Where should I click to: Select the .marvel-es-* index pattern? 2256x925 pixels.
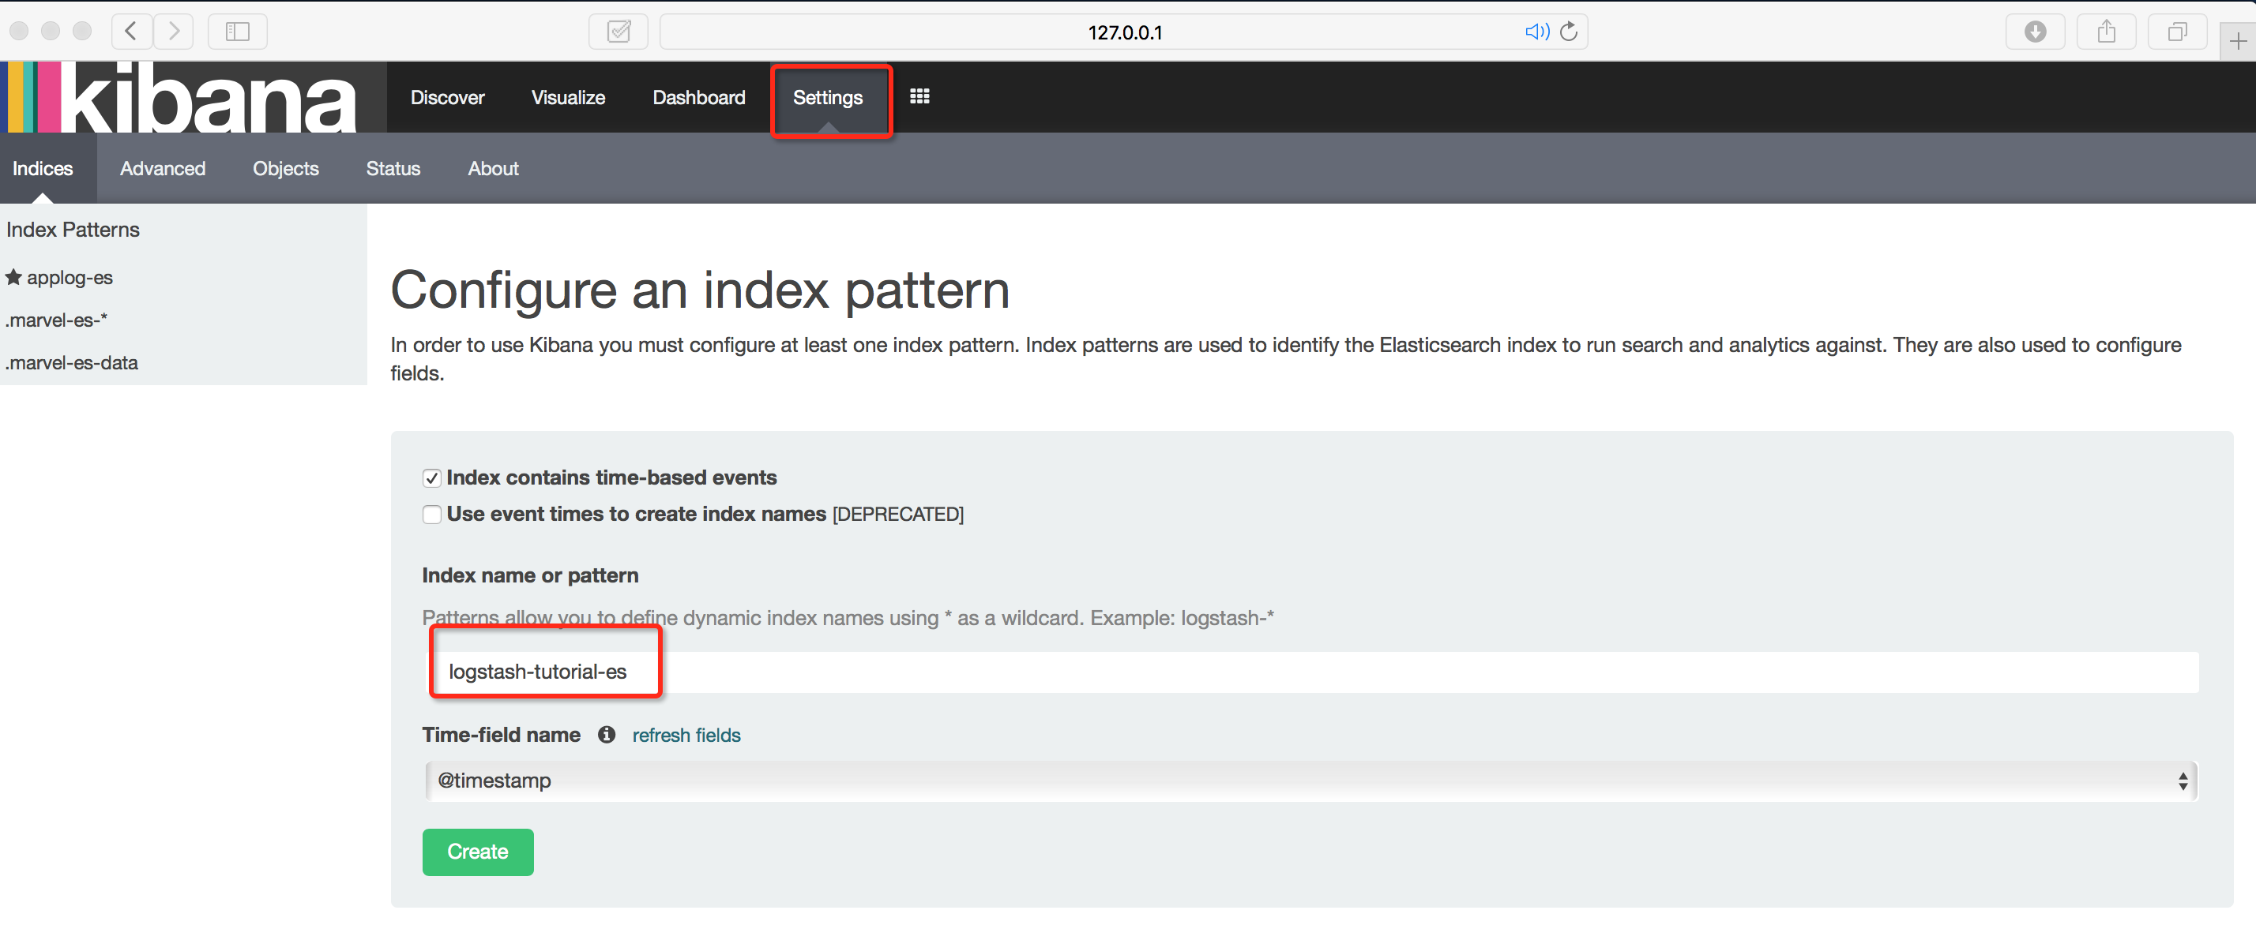[x=56, y=320]
